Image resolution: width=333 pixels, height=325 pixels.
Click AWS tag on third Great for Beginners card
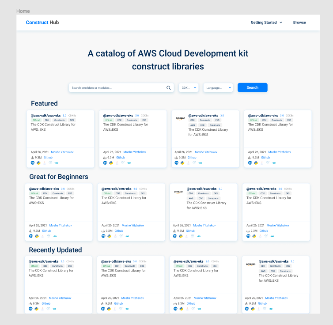coord(191,198)
